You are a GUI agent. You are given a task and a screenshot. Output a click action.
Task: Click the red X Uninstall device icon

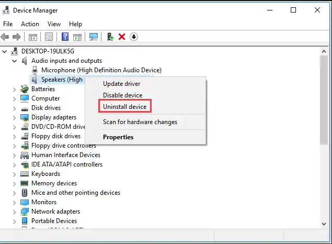pos(122,37)
